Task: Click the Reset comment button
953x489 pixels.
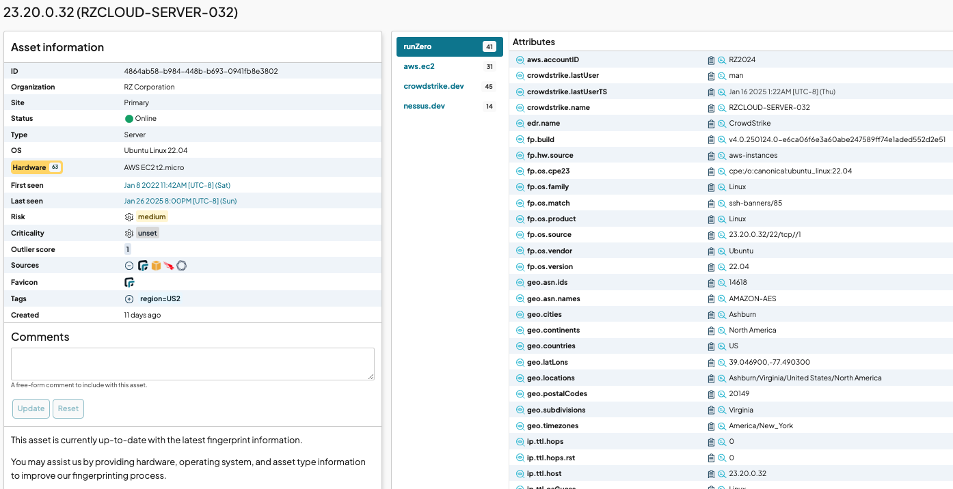Action: coord(68,408)
